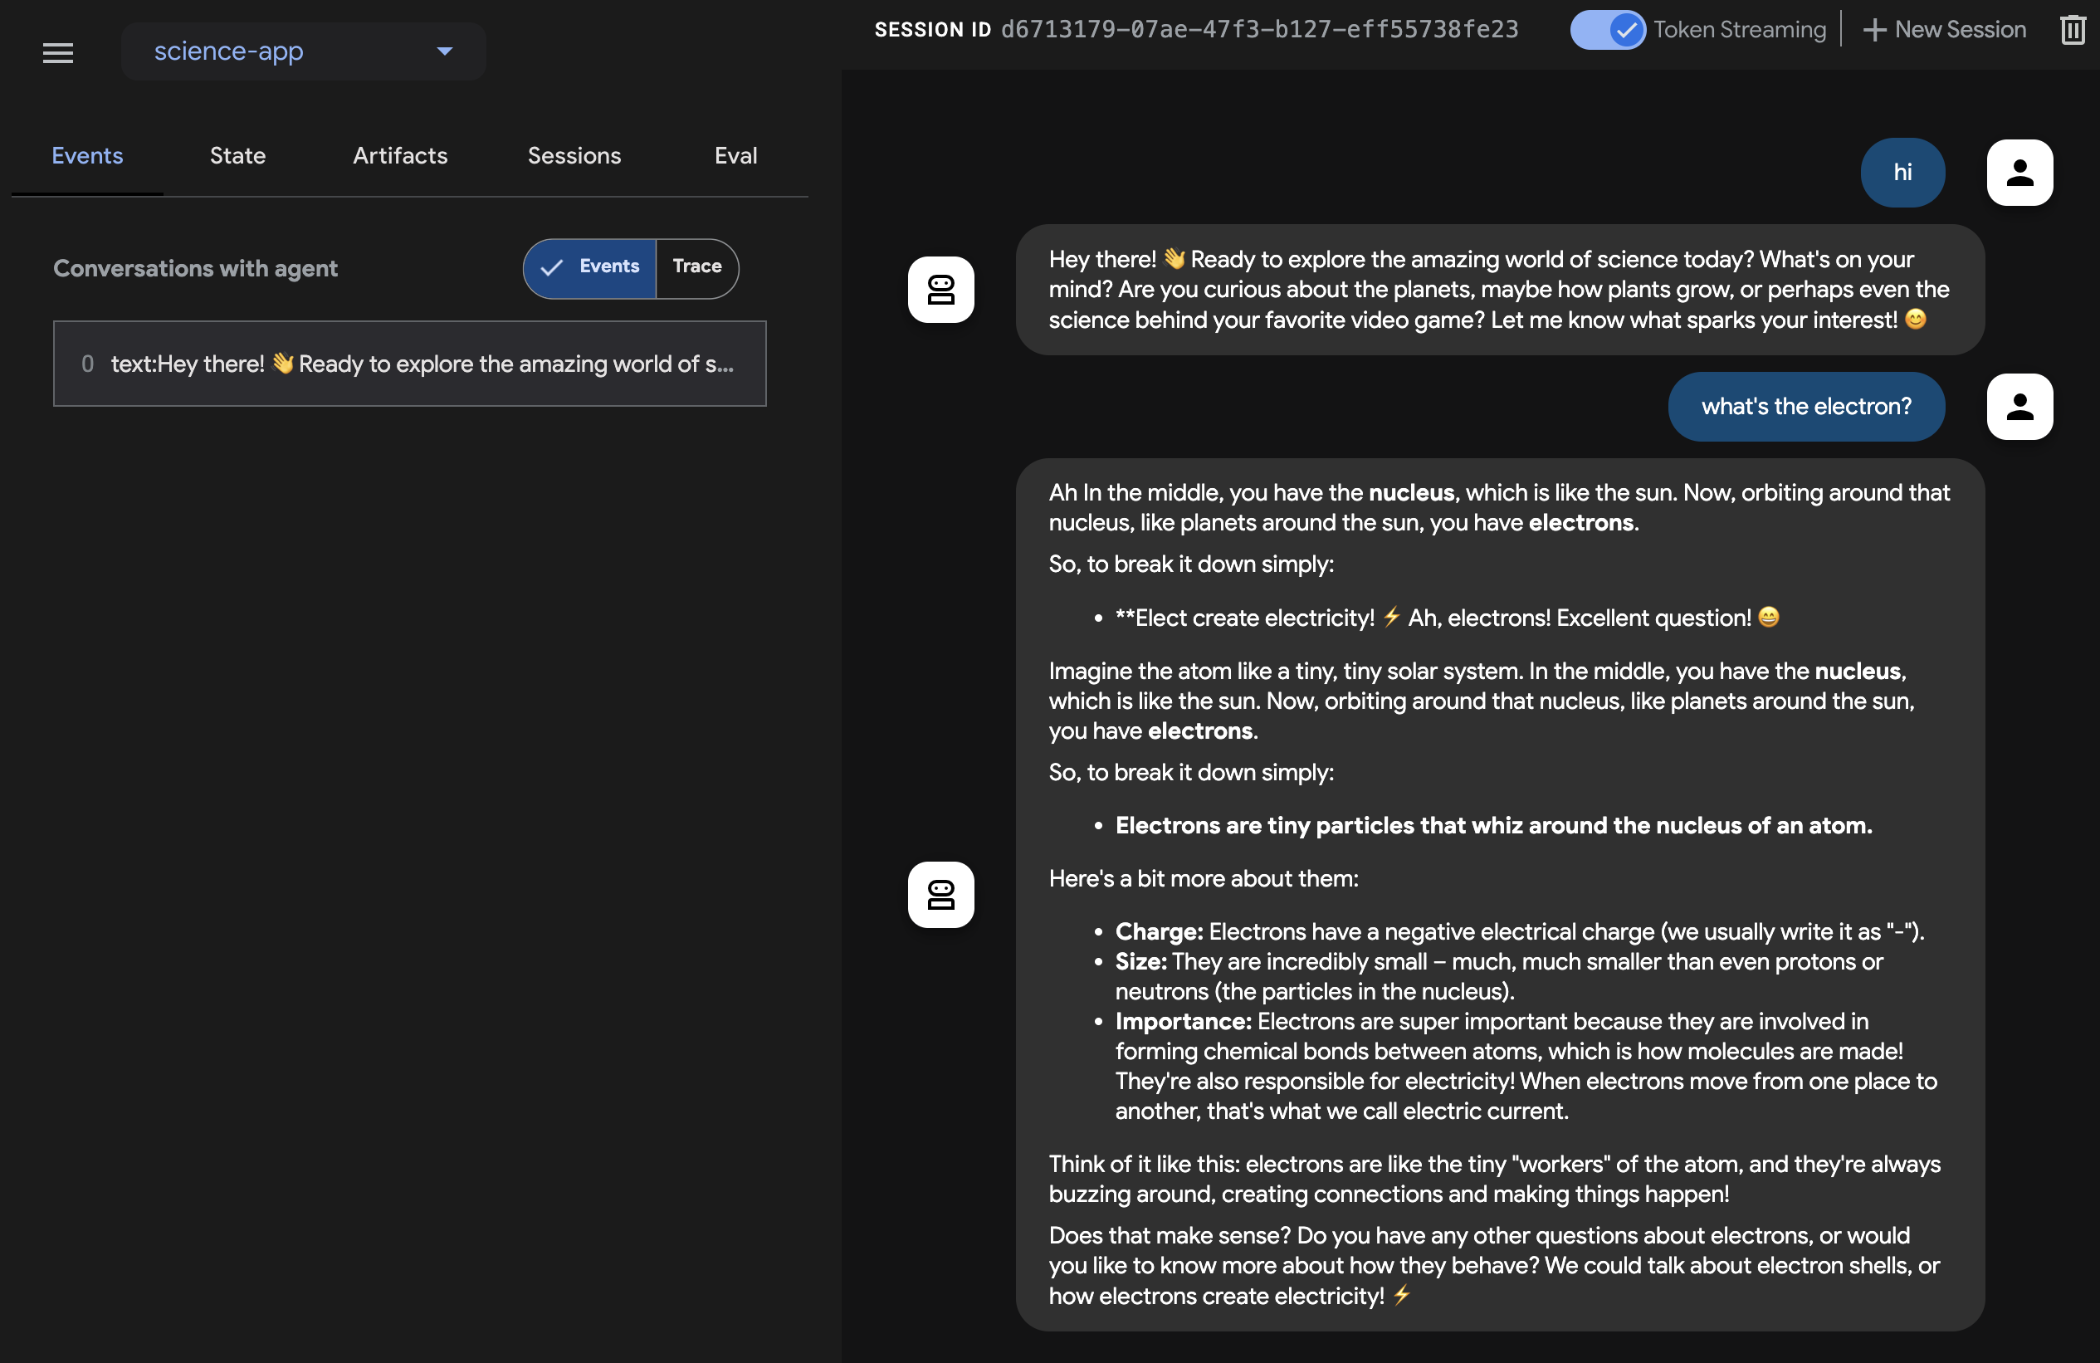Click the New Session button label

point(1960,30)
